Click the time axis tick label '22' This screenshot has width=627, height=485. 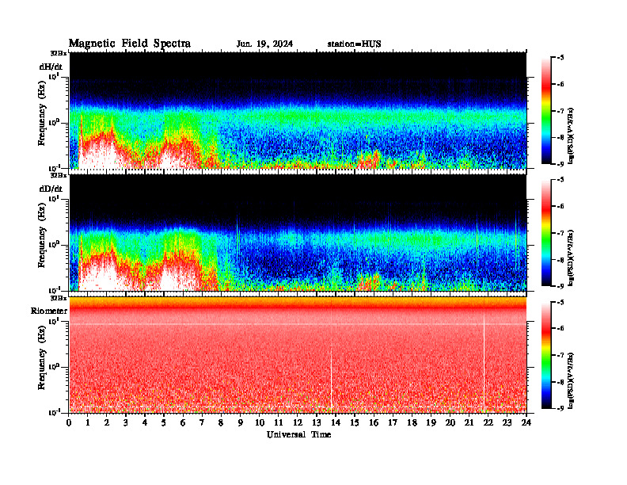(488, 422)
